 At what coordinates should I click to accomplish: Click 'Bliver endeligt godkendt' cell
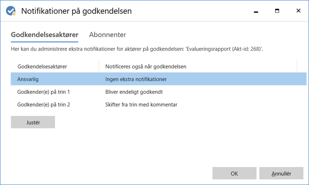134,92
